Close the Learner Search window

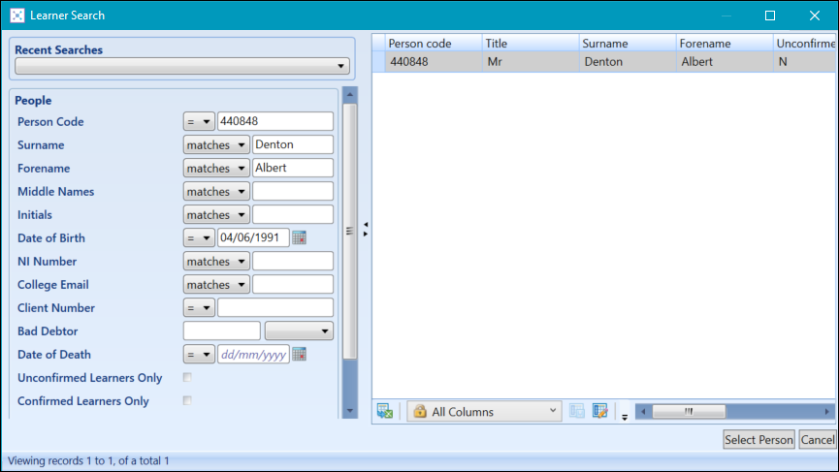(815, 16)
